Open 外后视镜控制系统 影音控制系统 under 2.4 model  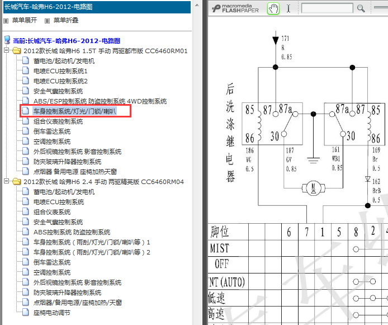click(78, 282)
